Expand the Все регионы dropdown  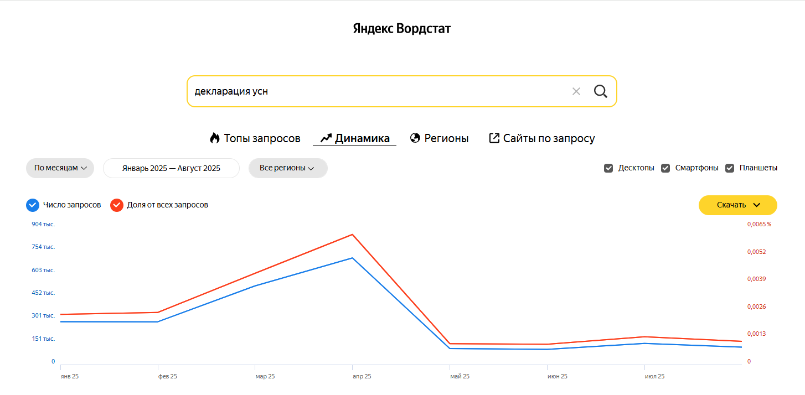pos(288,168)
